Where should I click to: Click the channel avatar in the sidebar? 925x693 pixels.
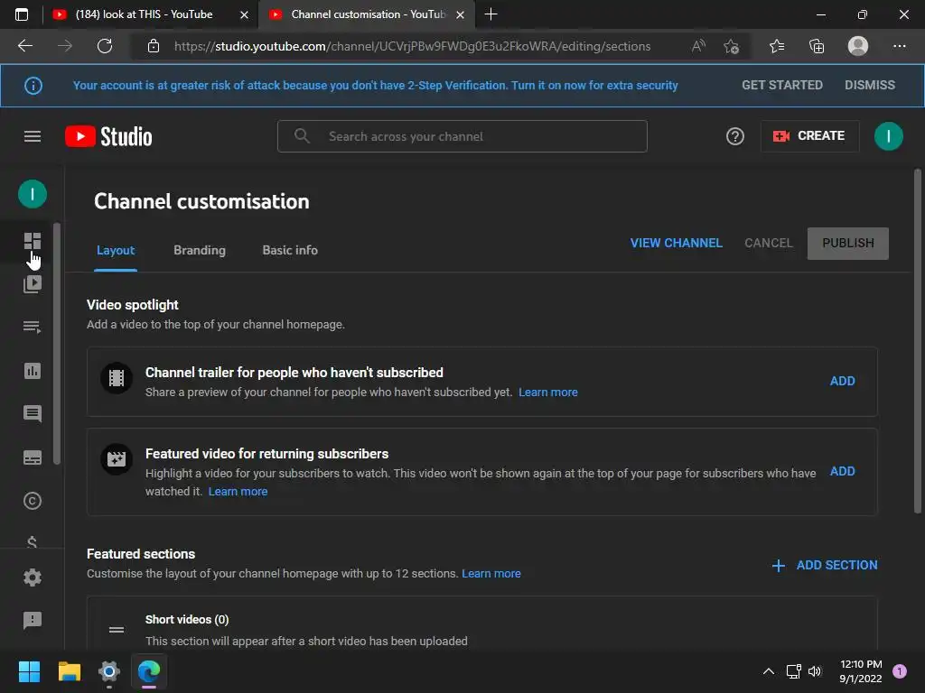33,194
